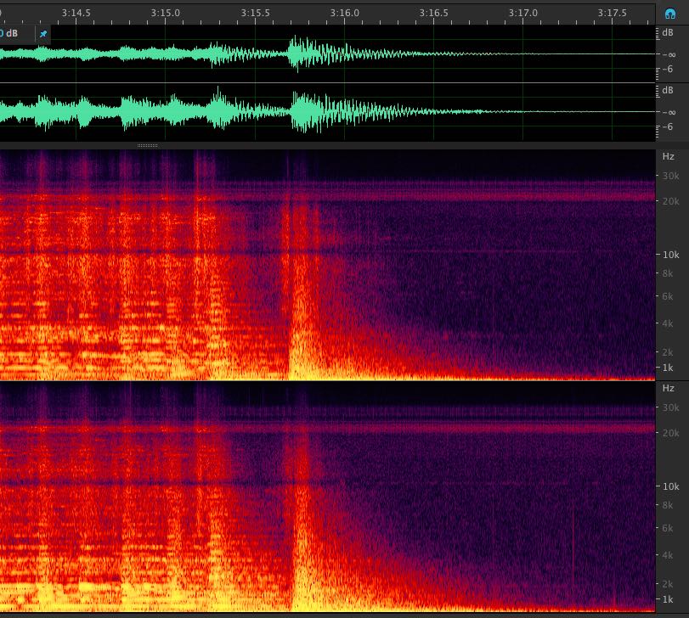
Task: Click the -6 mark on the lower channel amplitude ruler
Action: [x=668, y=127]
